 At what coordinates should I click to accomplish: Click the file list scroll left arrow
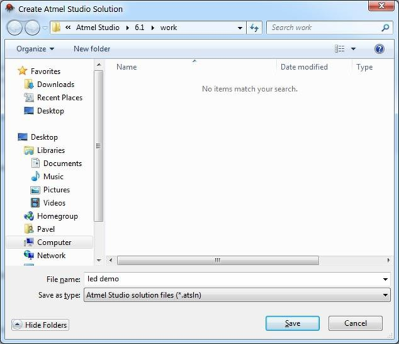pyautogui.click(x=110, y=260)
